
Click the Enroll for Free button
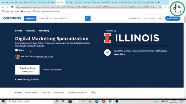tap(27, 70)
